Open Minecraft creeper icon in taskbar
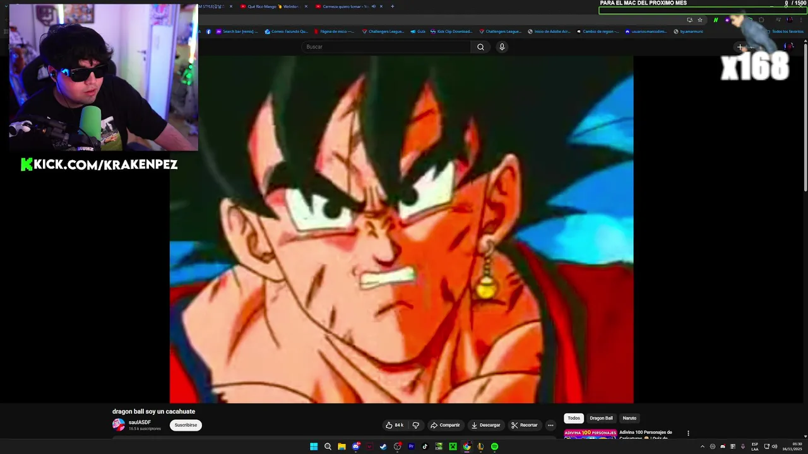The width and height of the screenshot is (808, 454). tap(453, 446)
